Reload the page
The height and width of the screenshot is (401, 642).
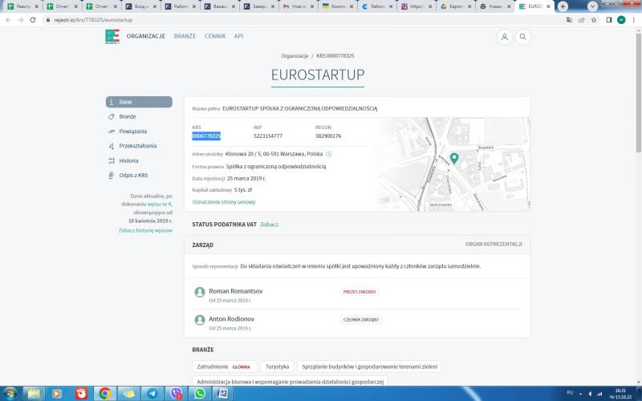click(33, 19)
